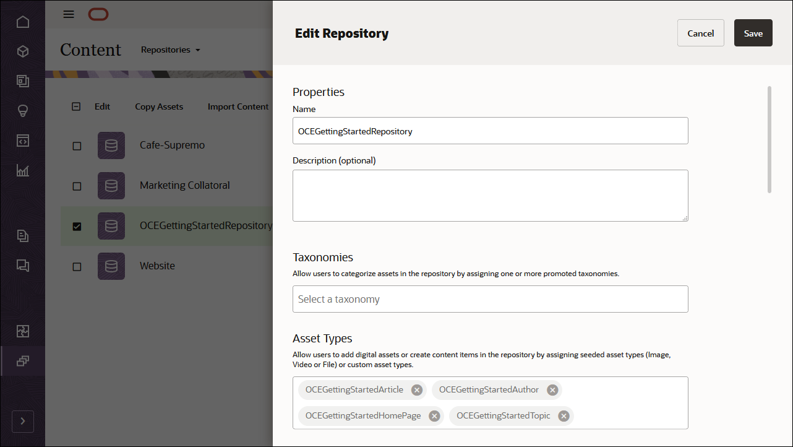The width and height of the screenshot is (793, 447).
Task: Click the select-all checkbox above the repository list
Action: [76, 106]
